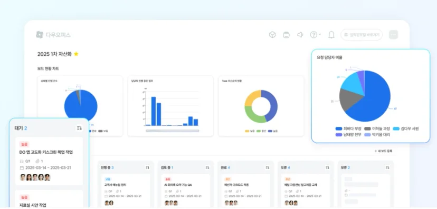
Task: Sort the 대기 column
Action: [x=79, y=128]
